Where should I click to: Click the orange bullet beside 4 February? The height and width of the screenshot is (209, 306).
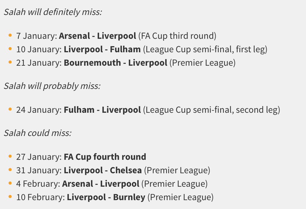pos(10,183)
